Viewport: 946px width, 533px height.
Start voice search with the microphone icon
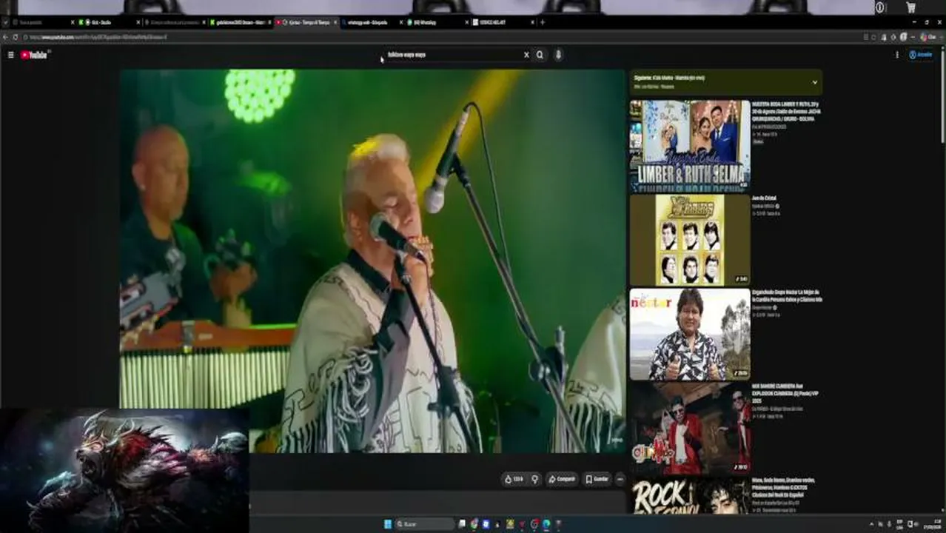558,55
